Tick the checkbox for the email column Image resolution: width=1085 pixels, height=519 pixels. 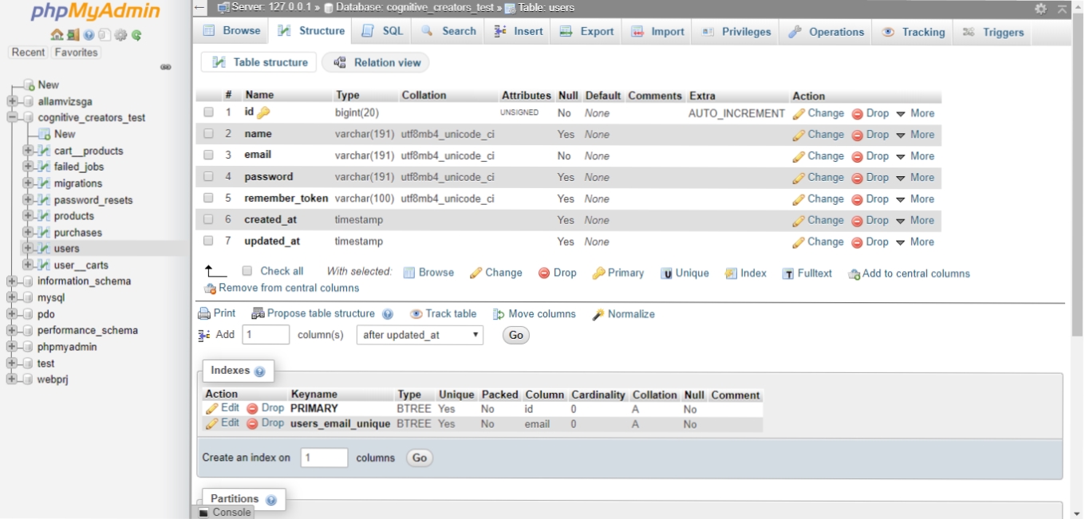click(208, 155)
